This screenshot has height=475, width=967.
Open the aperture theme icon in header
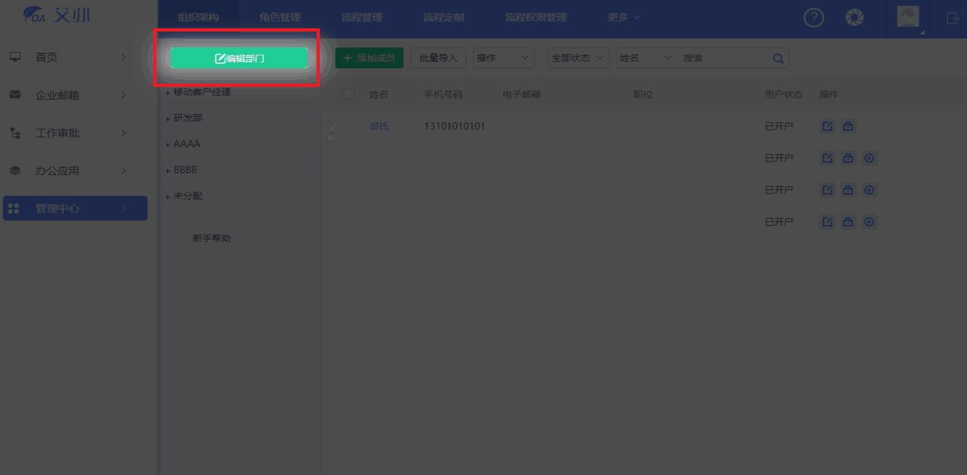tap(854, 18)
